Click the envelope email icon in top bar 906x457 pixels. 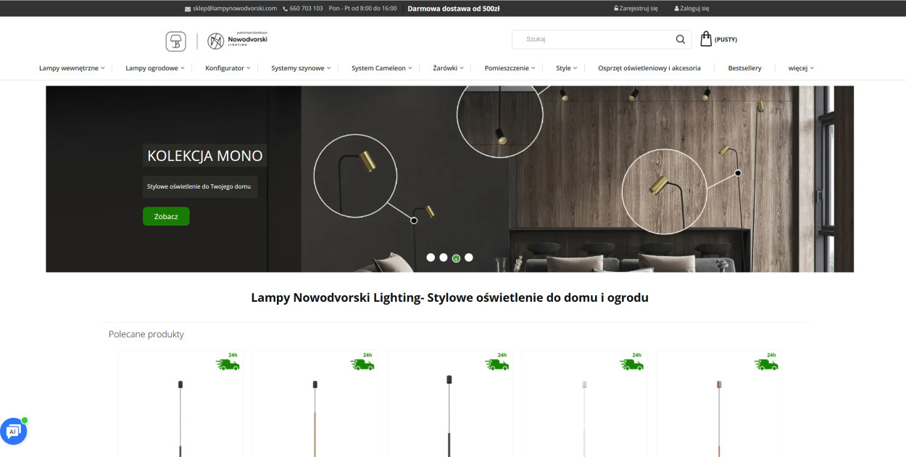188,9
